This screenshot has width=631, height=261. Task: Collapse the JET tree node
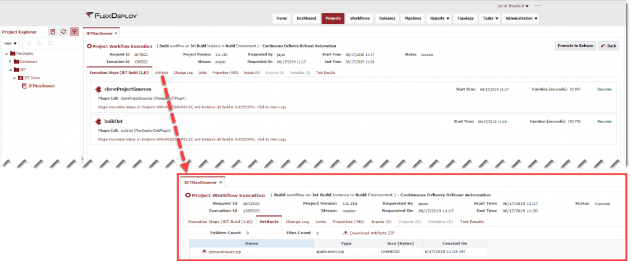click(10, 70)
